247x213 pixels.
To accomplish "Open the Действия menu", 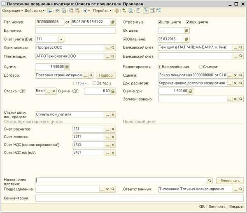I will pos(35,11).
